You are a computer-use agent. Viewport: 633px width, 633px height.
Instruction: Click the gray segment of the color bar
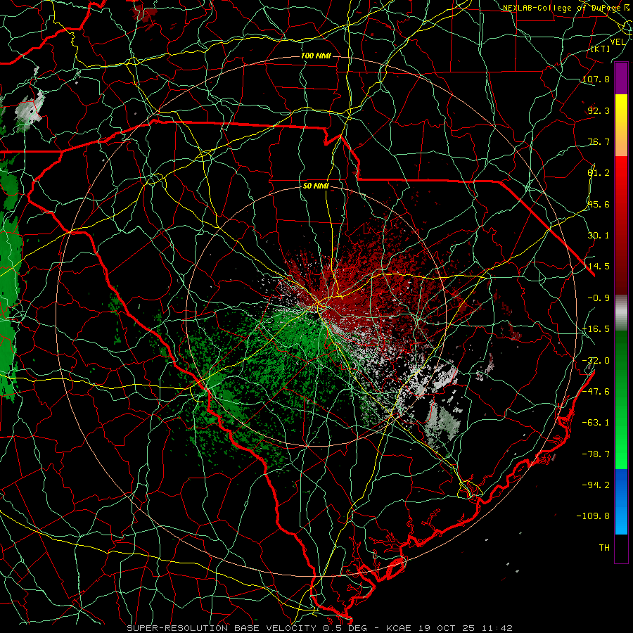[621, 313]
